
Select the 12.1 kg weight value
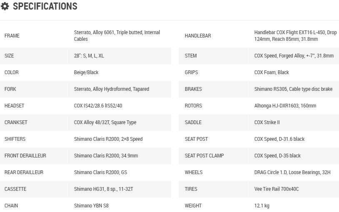click(262, 206)
